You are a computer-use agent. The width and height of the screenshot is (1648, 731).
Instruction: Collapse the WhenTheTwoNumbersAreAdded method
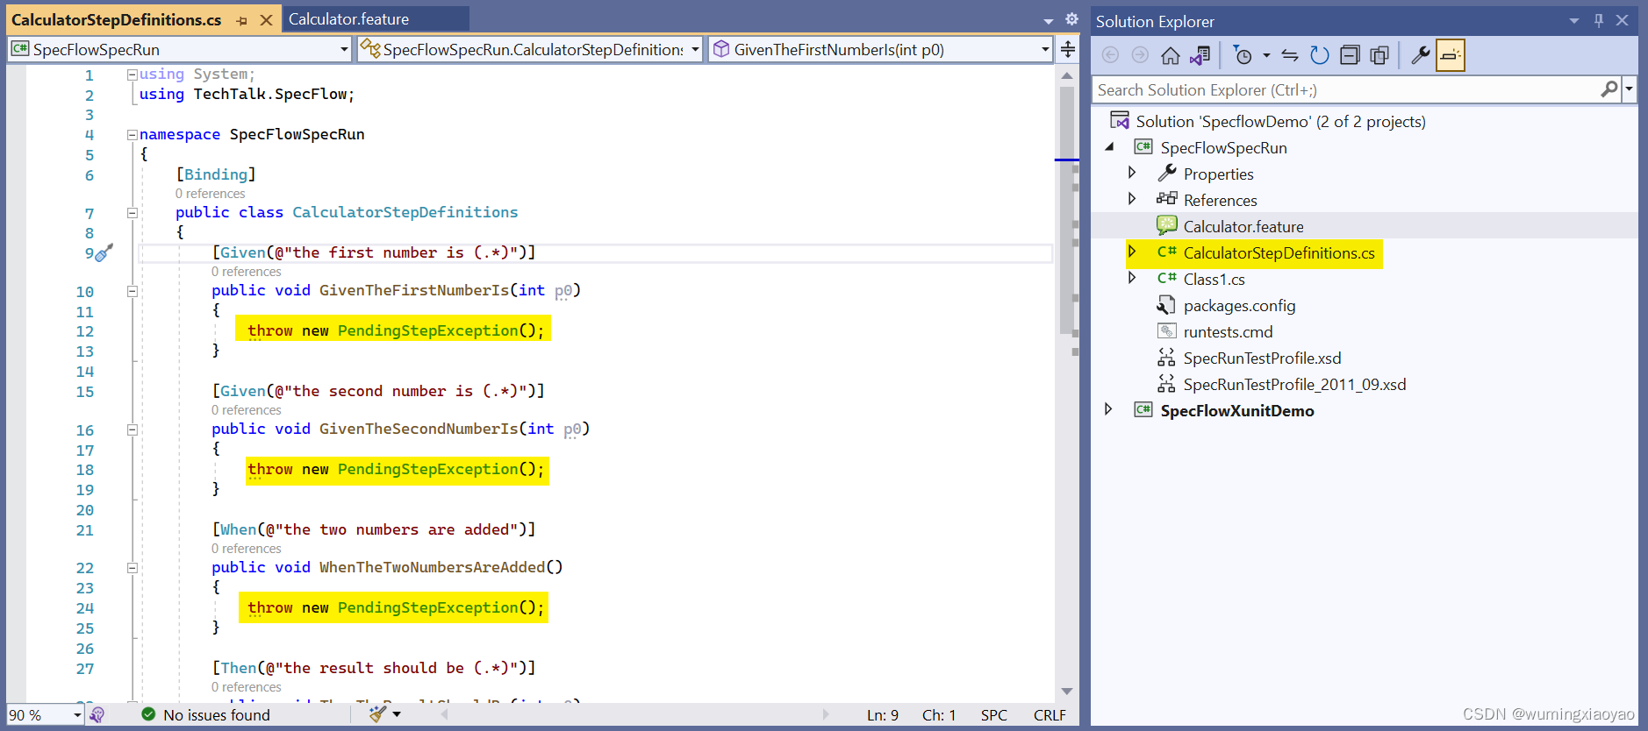point(132,568)
